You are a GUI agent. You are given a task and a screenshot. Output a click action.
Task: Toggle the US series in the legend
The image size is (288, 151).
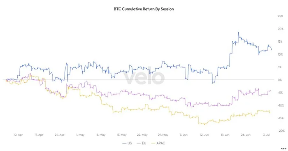point(127,143)
